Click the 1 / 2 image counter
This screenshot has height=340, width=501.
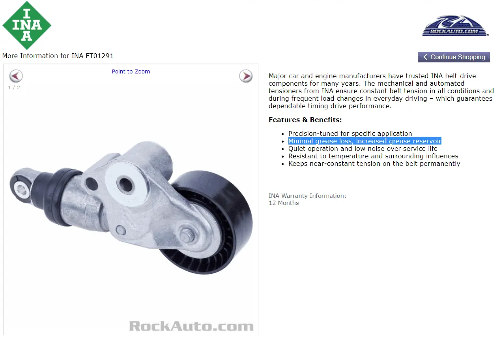click(14, 88)
